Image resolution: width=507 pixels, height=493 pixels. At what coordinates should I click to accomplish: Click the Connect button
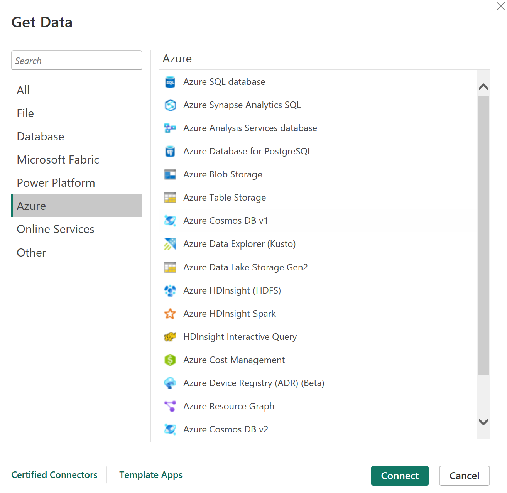pyautogui.click(x=400, y=476)
